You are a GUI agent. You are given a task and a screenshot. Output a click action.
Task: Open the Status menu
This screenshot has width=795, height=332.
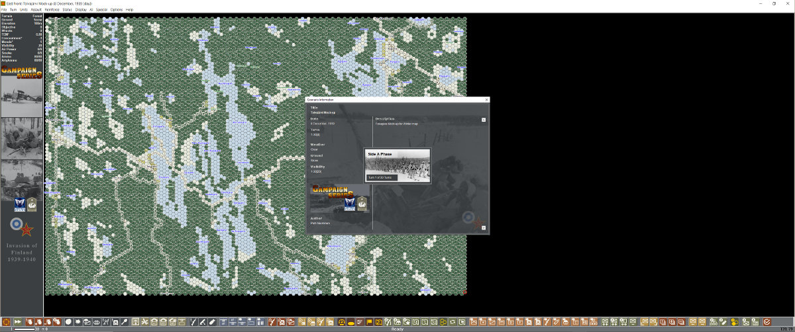(67, 10)
